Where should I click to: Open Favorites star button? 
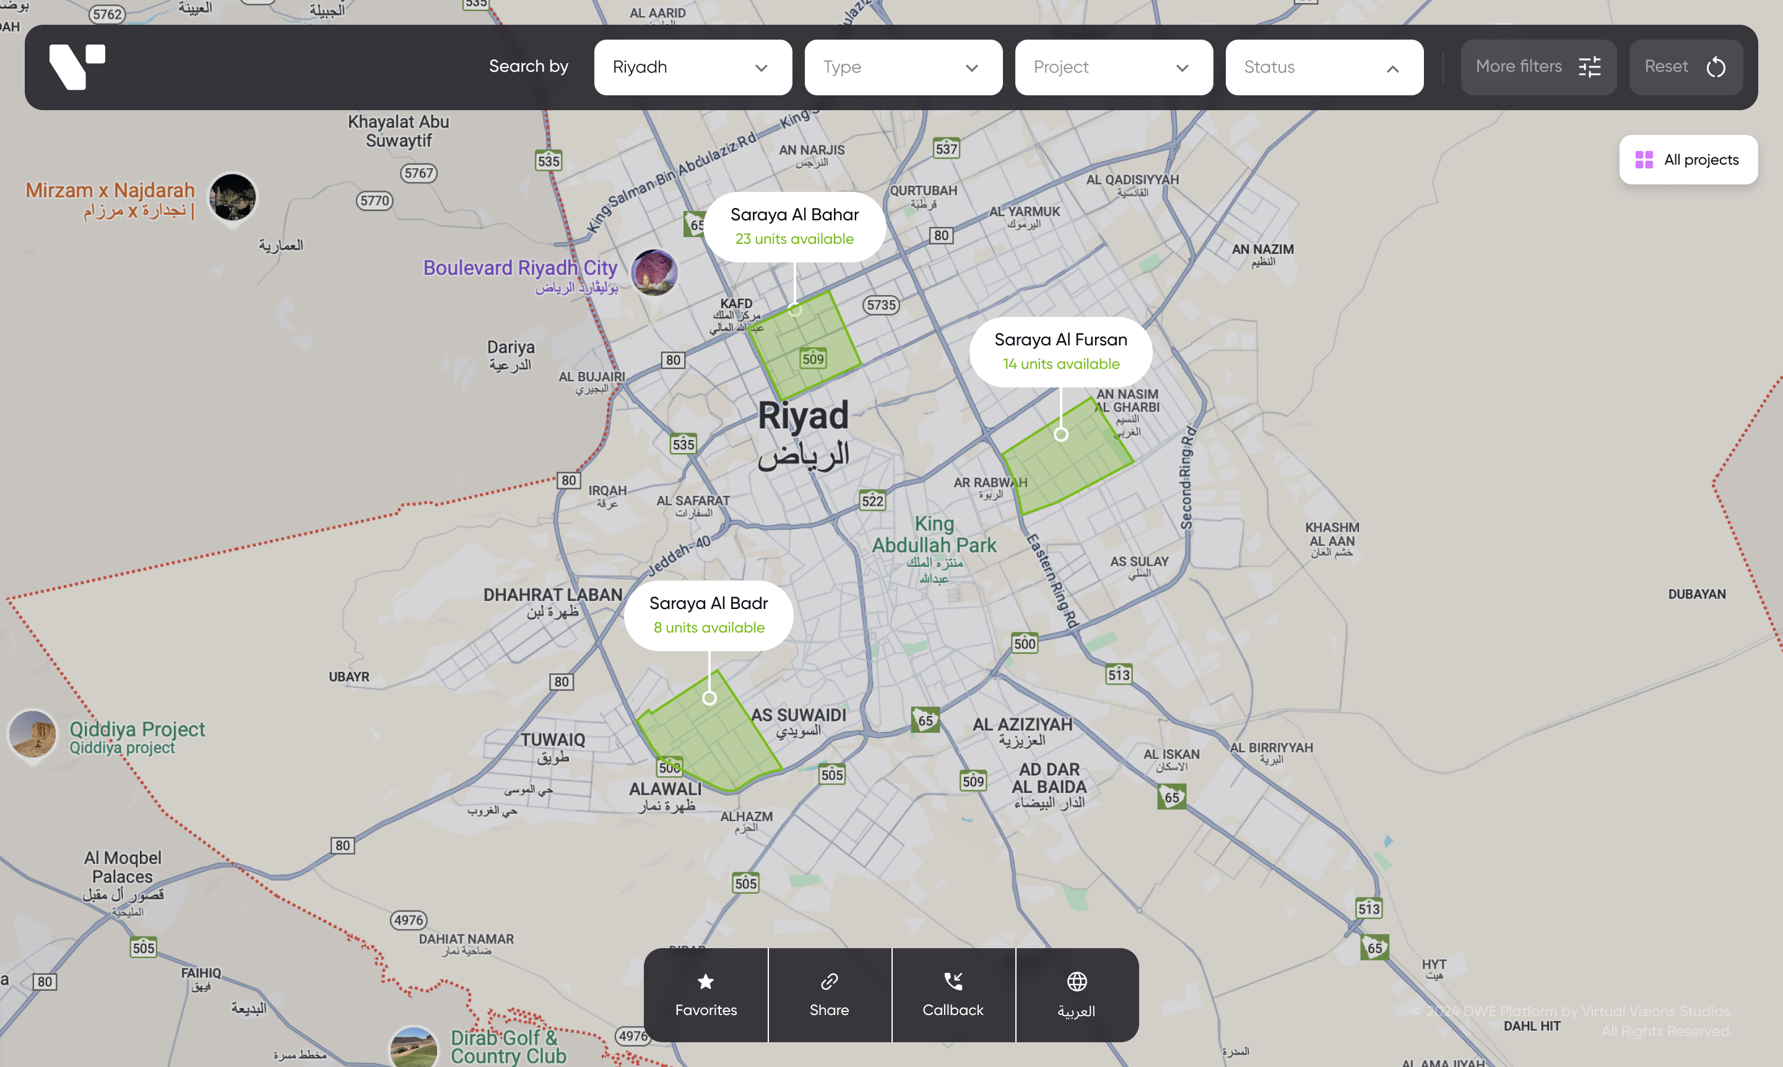[706, 982]
